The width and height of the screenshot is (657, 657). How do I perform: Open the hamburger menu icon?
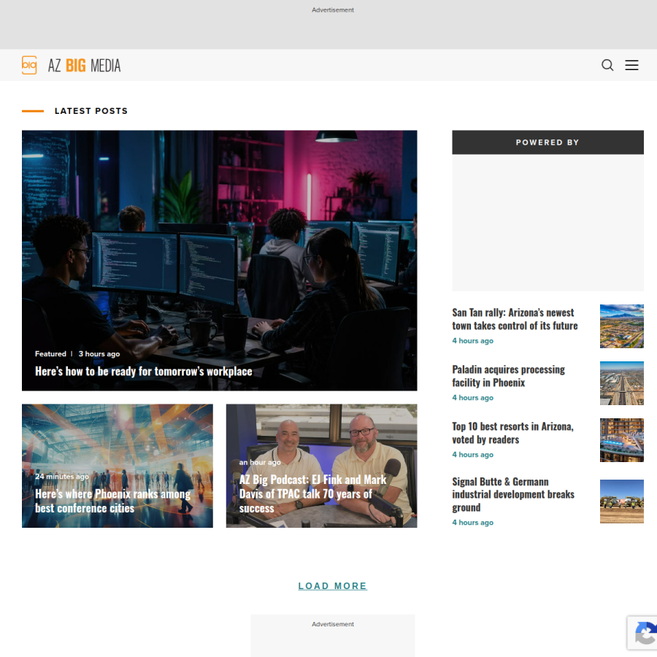pos(631,66)
